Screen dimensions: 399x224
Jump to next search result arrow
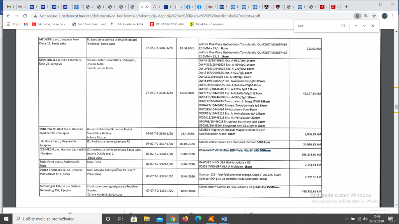[364, 26]
